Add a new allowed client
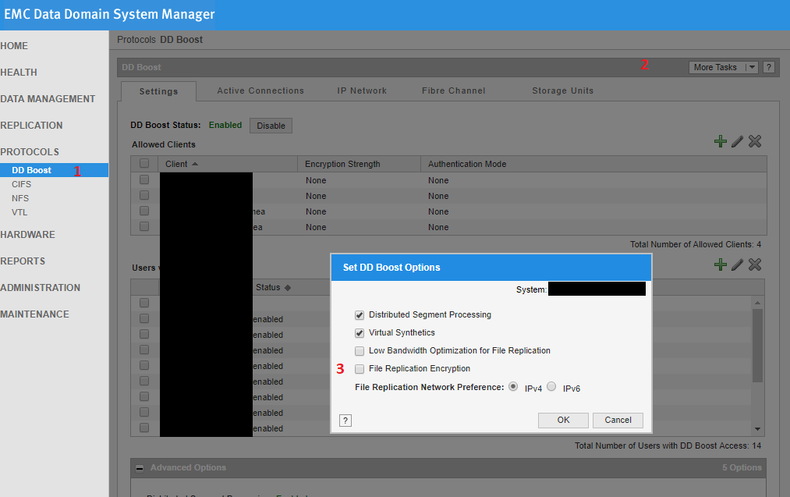The image size is (790, 497). 720,141
